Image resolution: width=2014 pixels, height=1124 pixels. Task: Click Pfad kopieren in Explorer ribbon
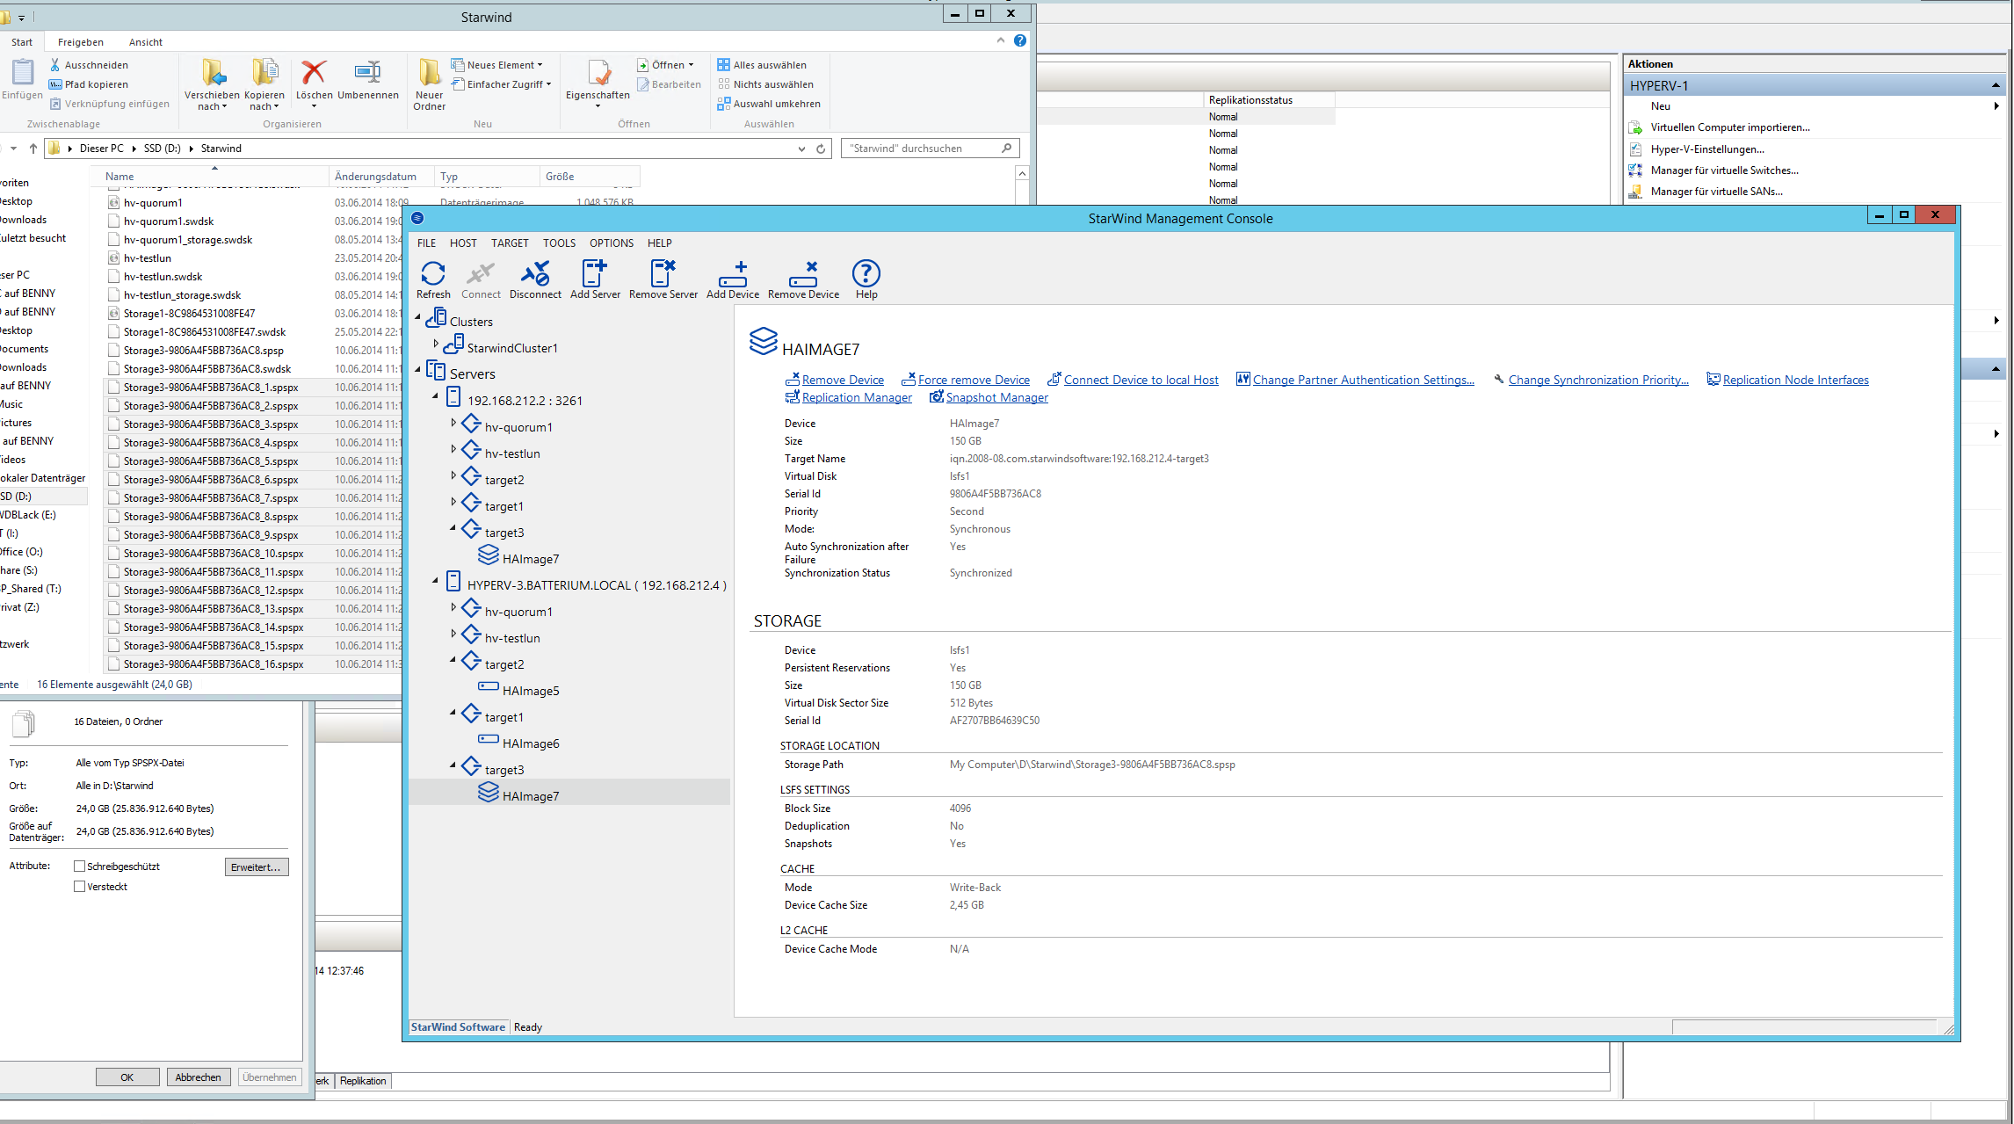[89, 84]
